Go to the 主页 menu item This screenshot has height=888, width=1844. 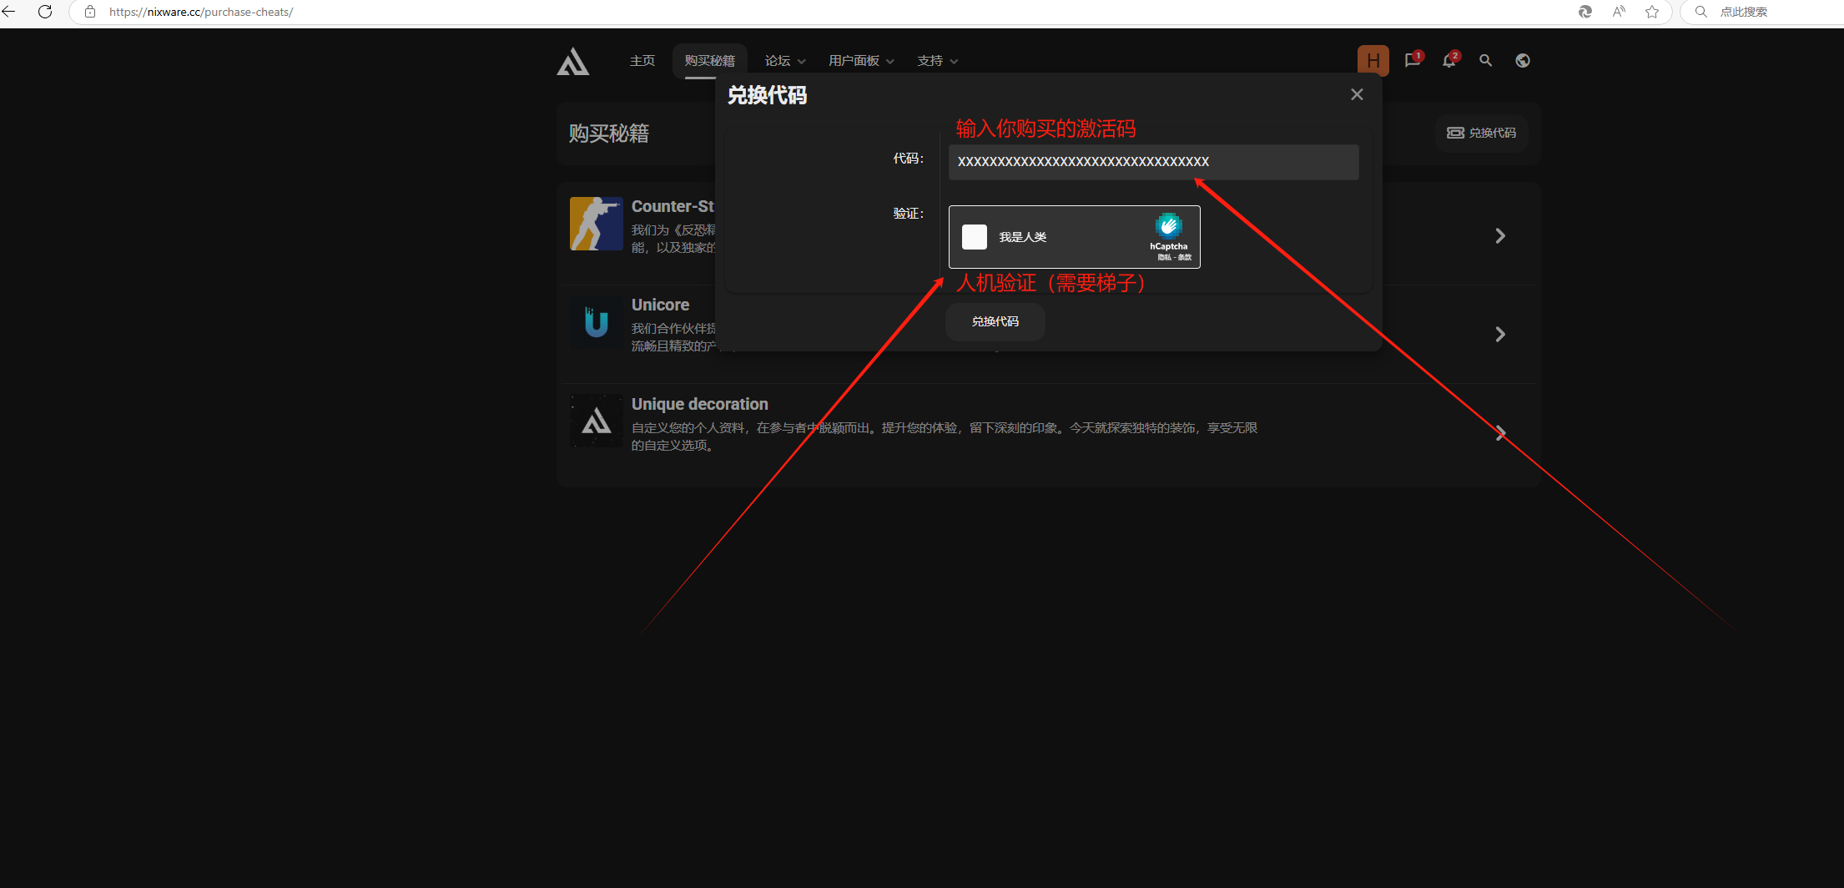click(642, 61)
